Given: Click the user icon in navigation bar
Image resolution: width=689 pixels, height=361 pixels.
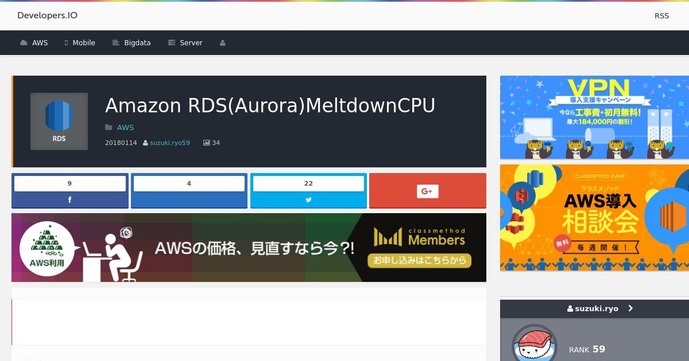Looking at the screenshot, I should point(223,43).
